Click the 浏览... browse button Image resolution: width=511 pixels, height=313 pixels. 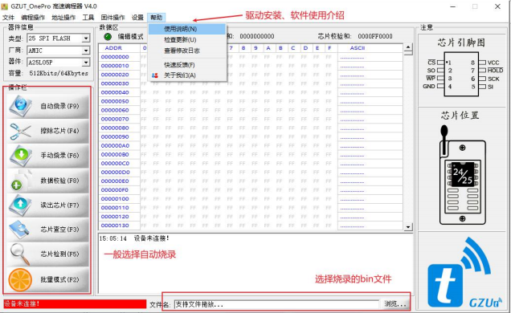[x=395, y=304]
